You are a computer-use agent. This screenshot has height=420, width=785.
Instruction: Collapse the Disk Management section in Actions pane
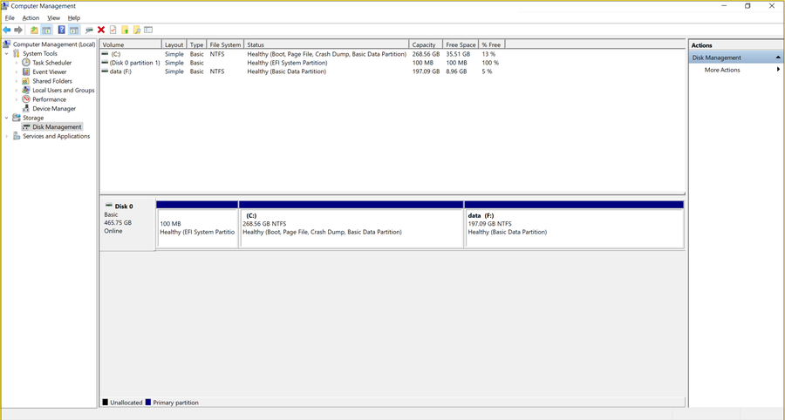(x=778, y=58)
